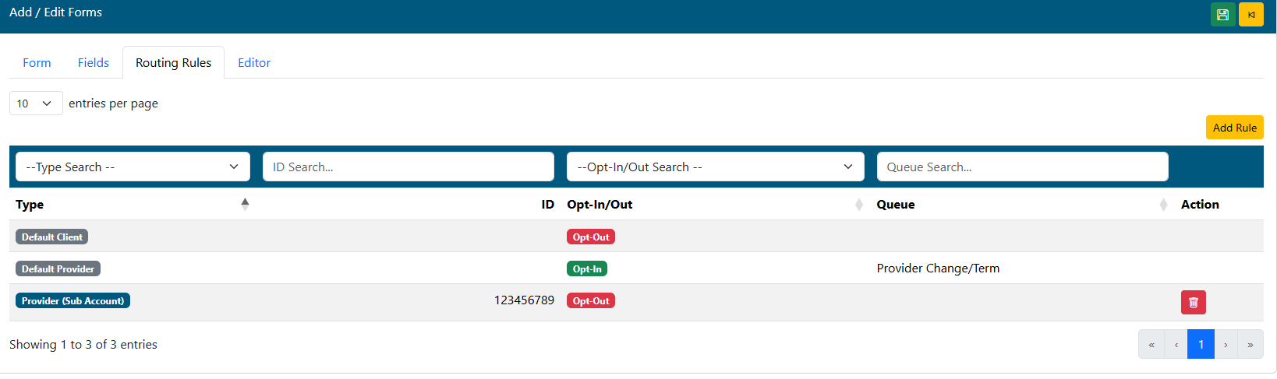The image size is (1277, 379).
Task: Click the Default Provider type badge
Action: [x=58, y=269]
